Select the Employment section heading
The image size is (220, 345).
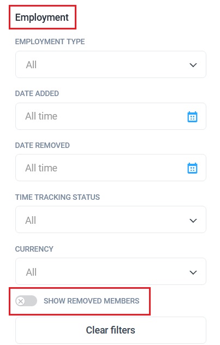(x=42, y=17)
